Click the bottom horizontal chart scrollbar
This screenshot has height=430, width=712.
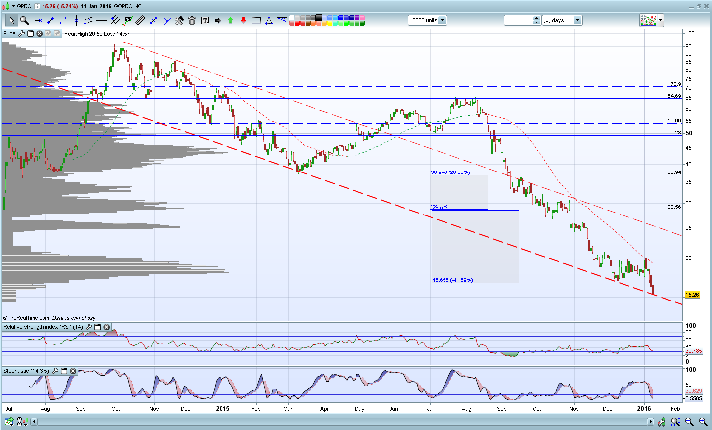point(342,422)
